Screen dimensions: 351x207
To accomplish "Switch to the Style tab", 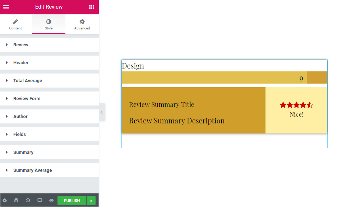I will click(49, 24).
